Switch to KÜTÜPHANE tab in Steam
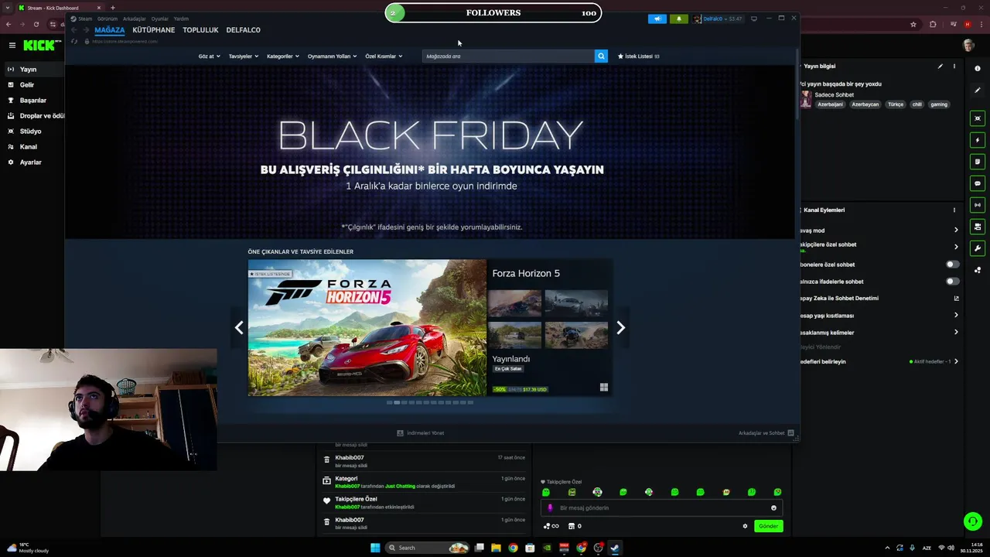990x557 pixels. (x=153, y=30)
